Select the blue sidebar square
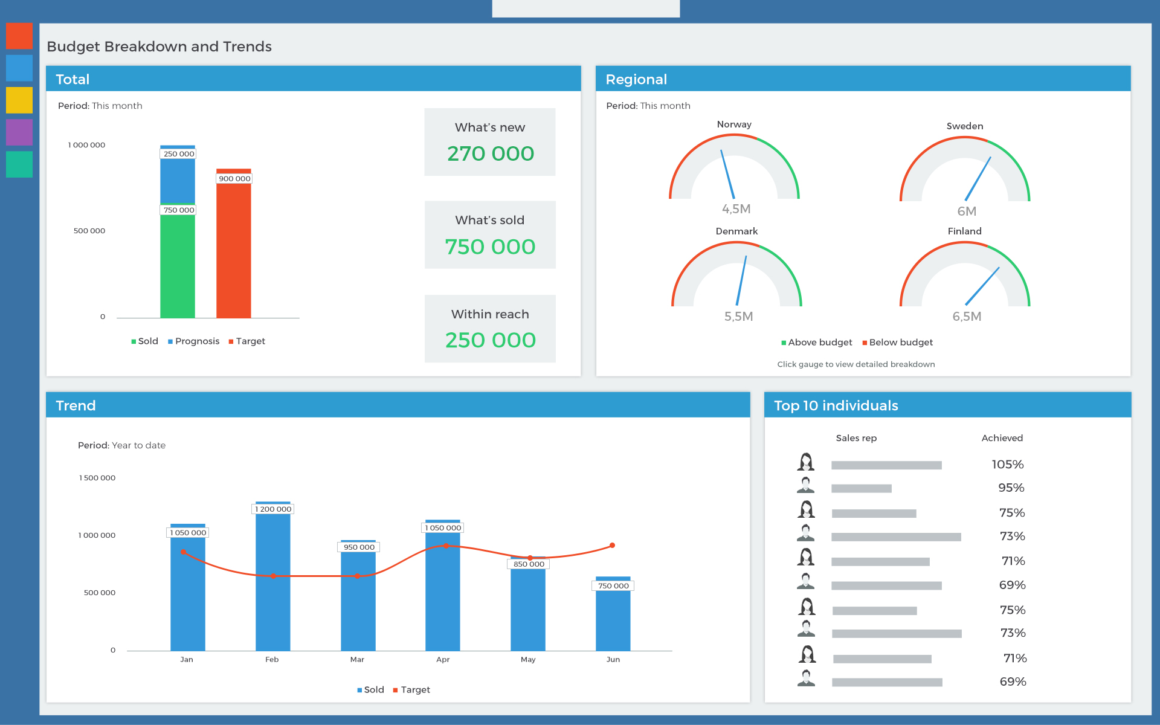 click(x=19, y=68)
